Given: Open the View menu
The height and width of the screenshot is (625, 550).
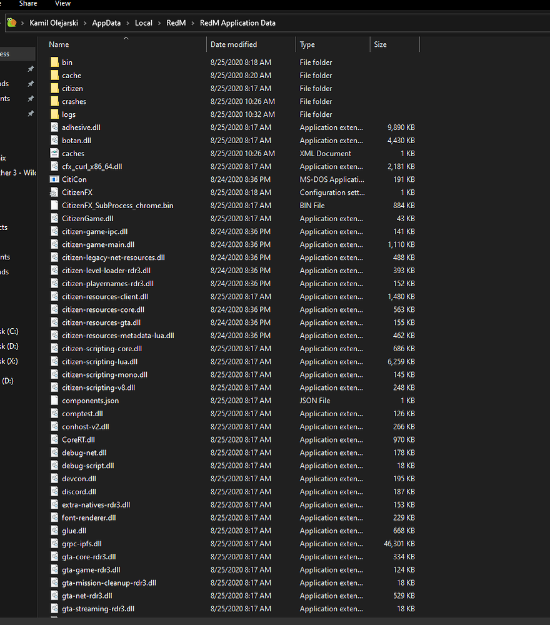Looking at the screenshot, I should 62,4.
